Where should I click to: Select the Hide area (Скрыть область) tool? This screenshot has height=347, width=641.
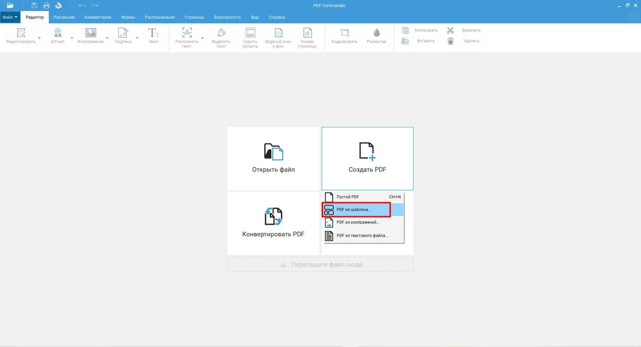click(250, 33)
